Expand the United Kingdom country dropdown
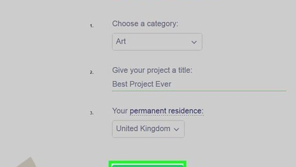This screenshot has width=296, height=167. (x=148, y=129)
